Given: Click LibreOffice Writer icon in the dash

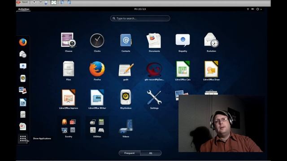Looking at the screenshot, I should click(x=23, y=102).
